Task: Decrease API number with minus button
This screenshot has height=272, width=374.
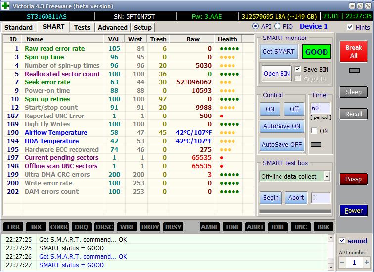Action: tap(342, 262)
